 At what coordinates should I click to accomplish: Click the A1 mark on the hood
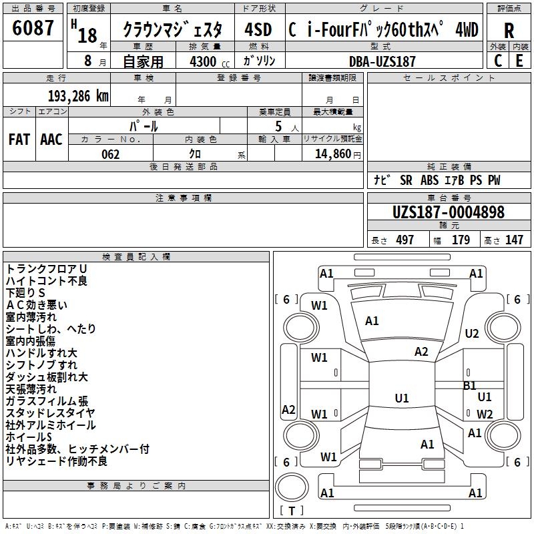[372, 321]
